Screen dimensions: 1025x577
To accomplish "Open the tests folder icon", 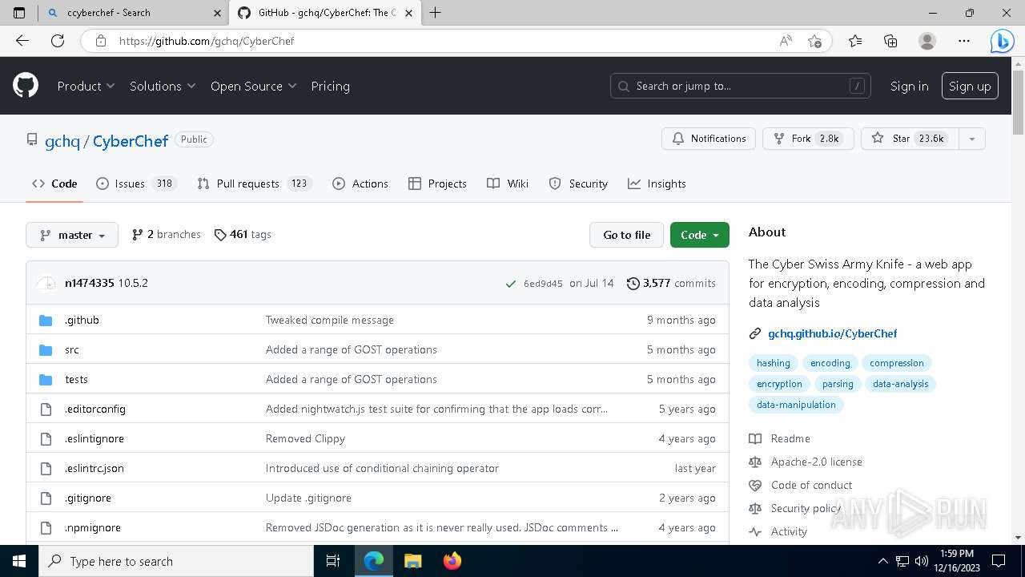I will pyautogui.click(x=46, y=379).
